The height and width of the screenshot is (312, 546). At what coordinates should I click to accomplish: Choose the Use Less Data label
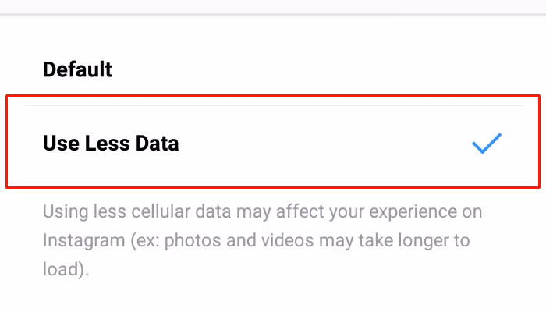tap(111, 144)
